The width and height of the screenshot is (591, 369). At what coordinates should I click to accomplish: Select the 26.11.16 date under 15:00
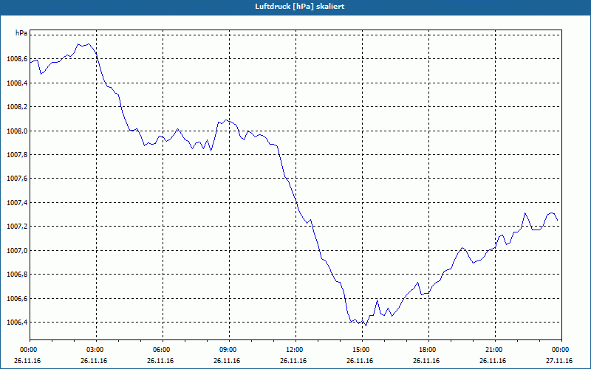tap(360, 361)
